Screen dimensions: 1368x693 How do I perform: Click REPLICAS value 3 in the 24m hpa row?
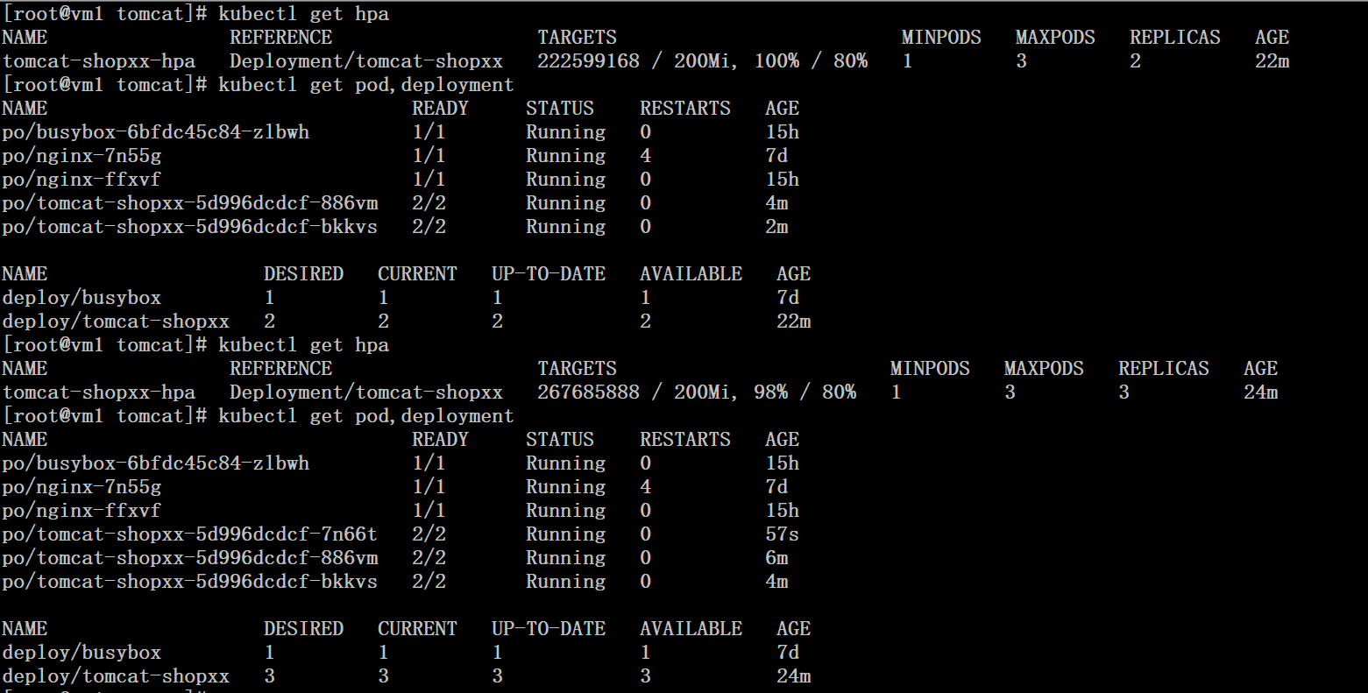click(x=1123, y=392)
